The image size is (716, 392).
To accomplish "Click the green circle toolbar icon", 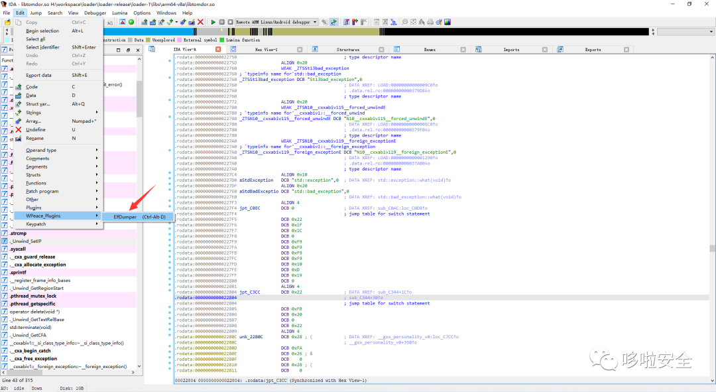I will [131, 22].
